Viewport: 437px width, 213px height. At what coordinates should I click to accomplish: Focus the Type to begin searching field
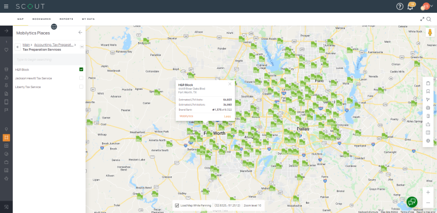pos(49,60)
